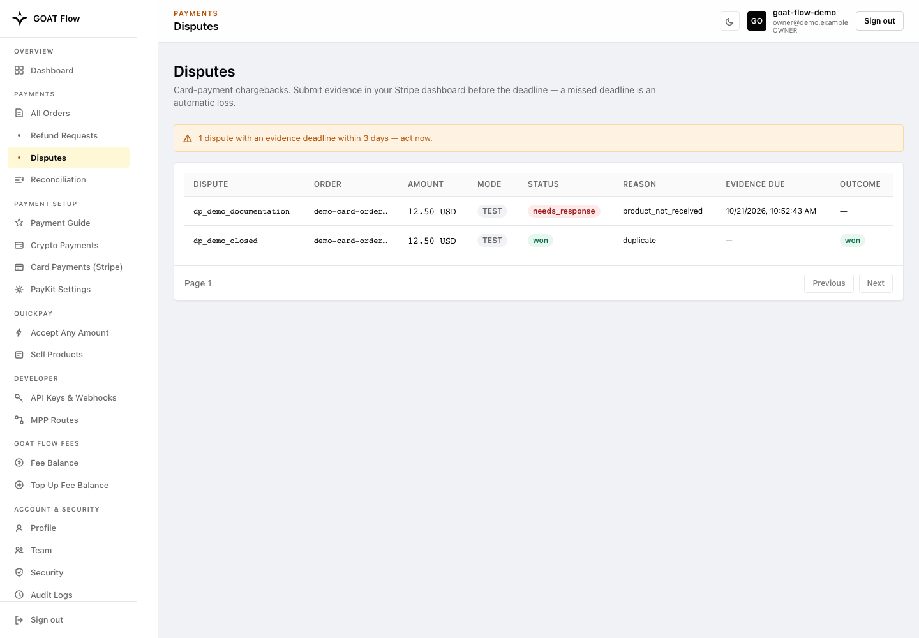The height and width of the screenshot is (638, 919).
Task: Click the Top Up plus-circle icon
Action: click(x=19, y=485)
